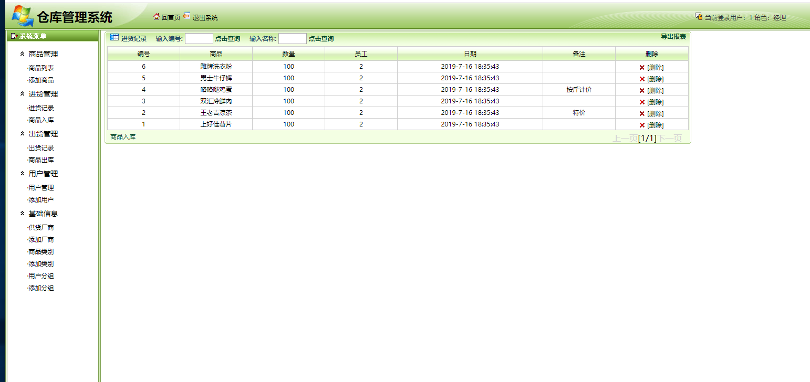Click the table icon beside 进货记录

click(x=115, y=37)
